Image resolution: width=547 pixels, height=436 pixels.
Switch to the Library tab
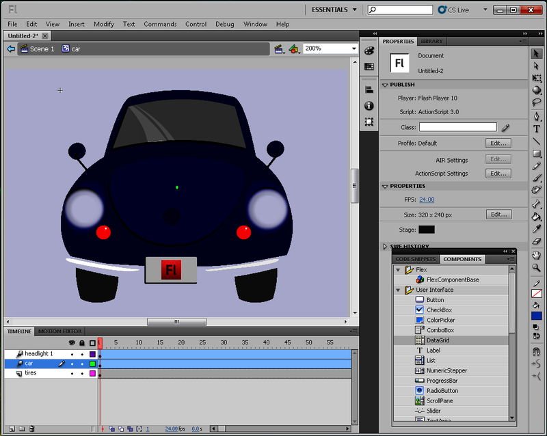point(431,42)
